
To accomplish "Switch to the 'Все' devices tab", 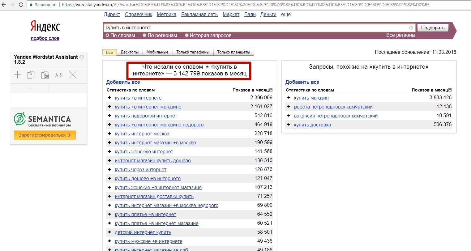I will click(x=109, y=52).
